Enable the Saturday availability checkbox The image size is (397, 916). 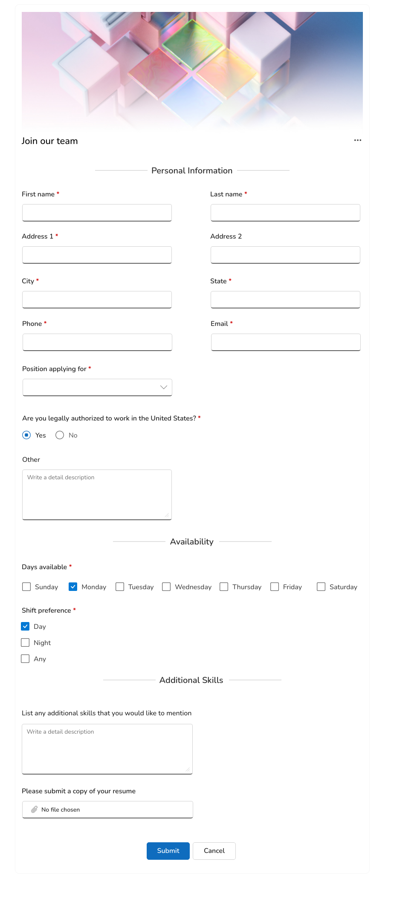321,587
